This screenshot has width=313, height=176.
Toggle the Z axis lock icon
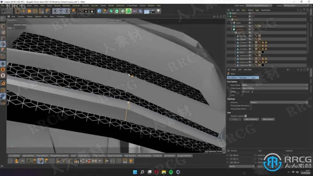coord(67,11)
